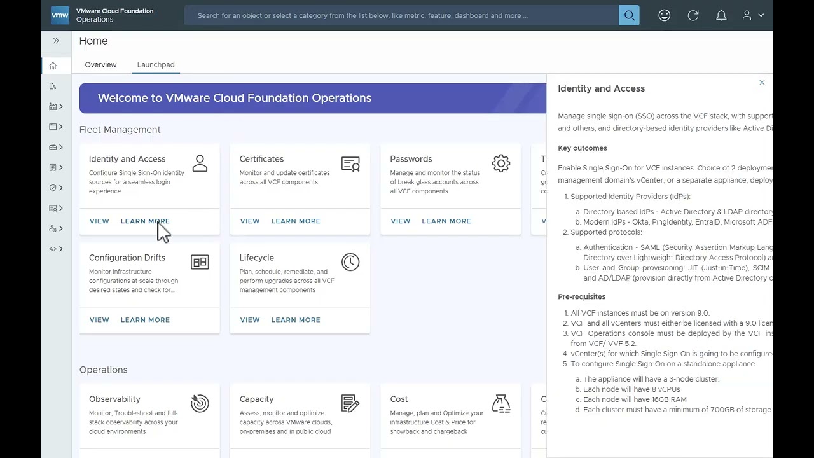Click the Configuration Drifts card icon
Image resolution: width=814 pixels, height=458 pixels.
(200, 262)
